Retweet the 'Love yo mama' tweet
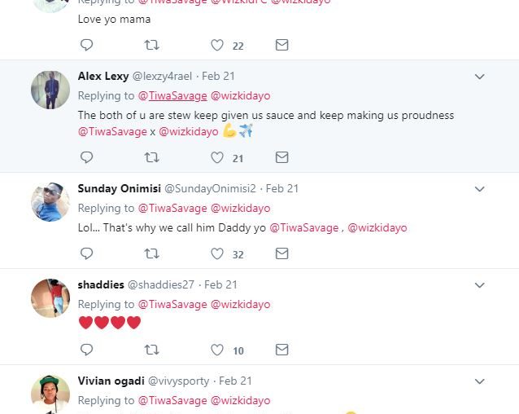Viewport: 519px width, 414px height. pos(151,45)
